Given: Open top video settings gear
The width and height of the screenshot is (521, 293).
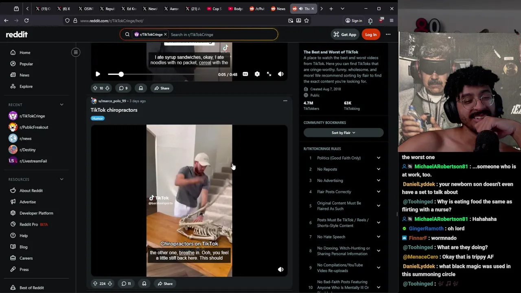Looking at the screenshot, I should tap(257, 74).
